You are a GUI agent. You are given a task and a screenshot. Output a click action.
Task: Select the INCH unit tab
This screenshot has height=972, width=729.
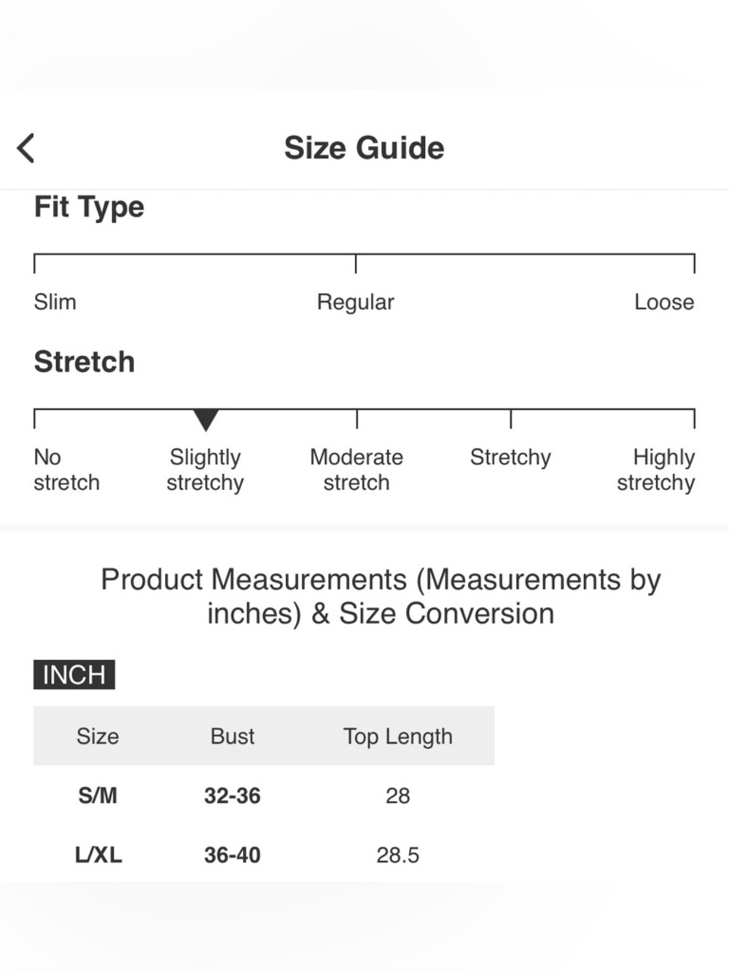pyautogui.click(x=74, y=674)
